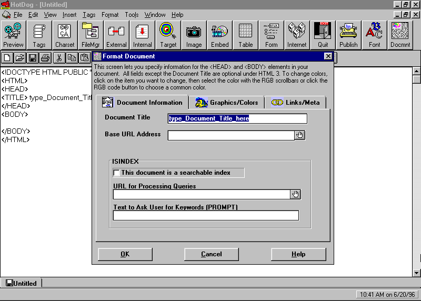Viewport: 421px width, 301px height.
Task: Open the Tags menu
Action: coord(89,15)
